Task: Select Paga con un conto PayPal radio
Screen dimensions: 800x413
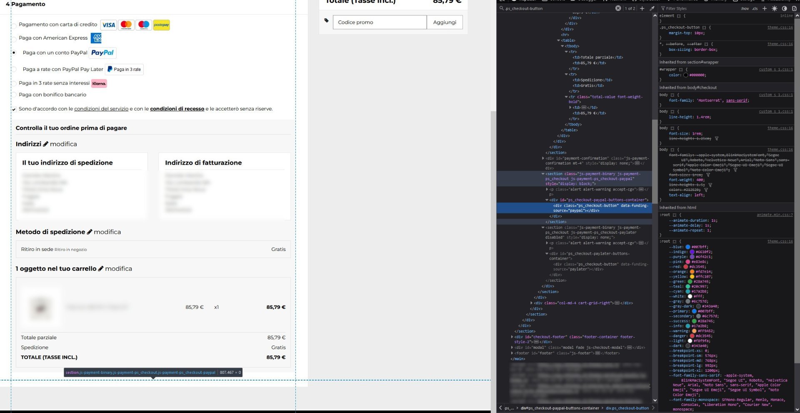Action: pyautogui.click(x=14, y=53)
